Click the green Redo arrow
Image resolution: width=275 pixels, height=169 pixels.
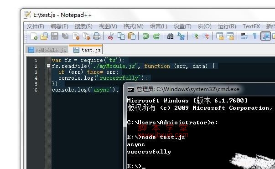click(x=156, y=36)
